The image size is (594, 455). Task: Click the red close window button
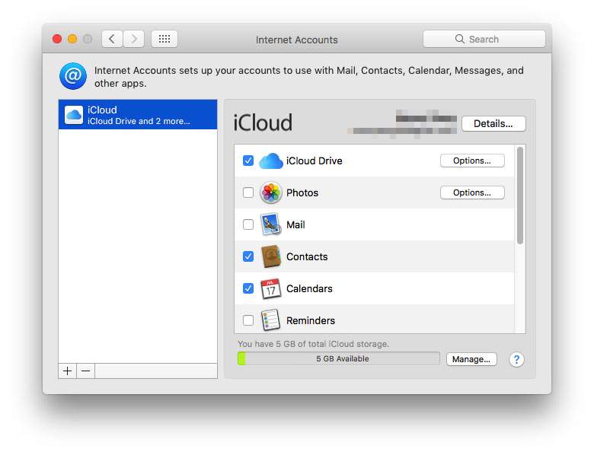(57, 39)
